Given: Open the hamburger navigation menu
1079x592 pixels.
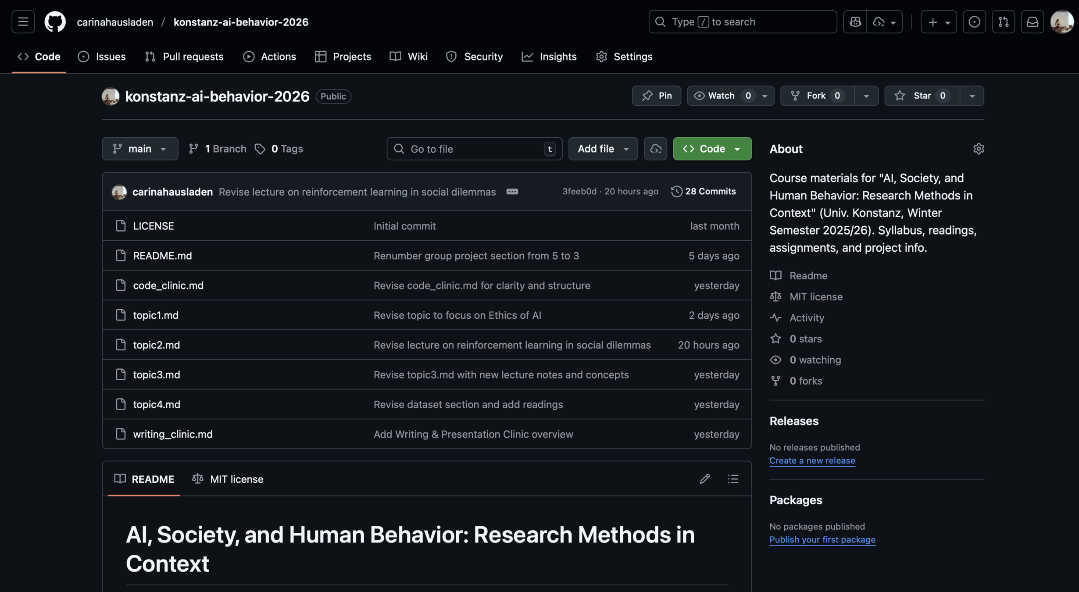Looking at the screenshot, I should pyautogui.click(x=23, y=22).
